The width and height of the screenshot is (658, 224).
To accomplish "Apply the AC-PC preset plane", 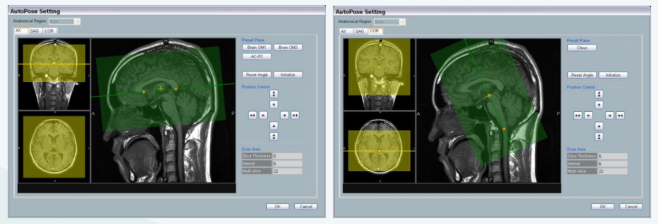I will point(256,56).
